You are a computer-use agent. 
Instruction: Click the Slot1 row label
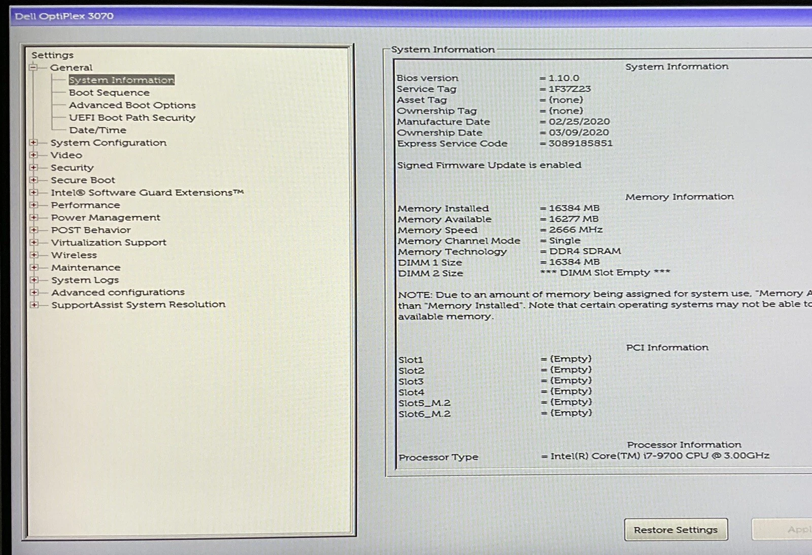411,360
